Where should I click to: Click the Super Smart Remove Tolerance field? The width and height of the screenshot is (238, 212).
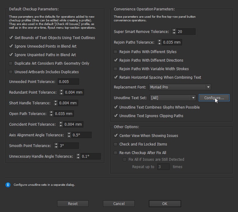pos(186,31)
